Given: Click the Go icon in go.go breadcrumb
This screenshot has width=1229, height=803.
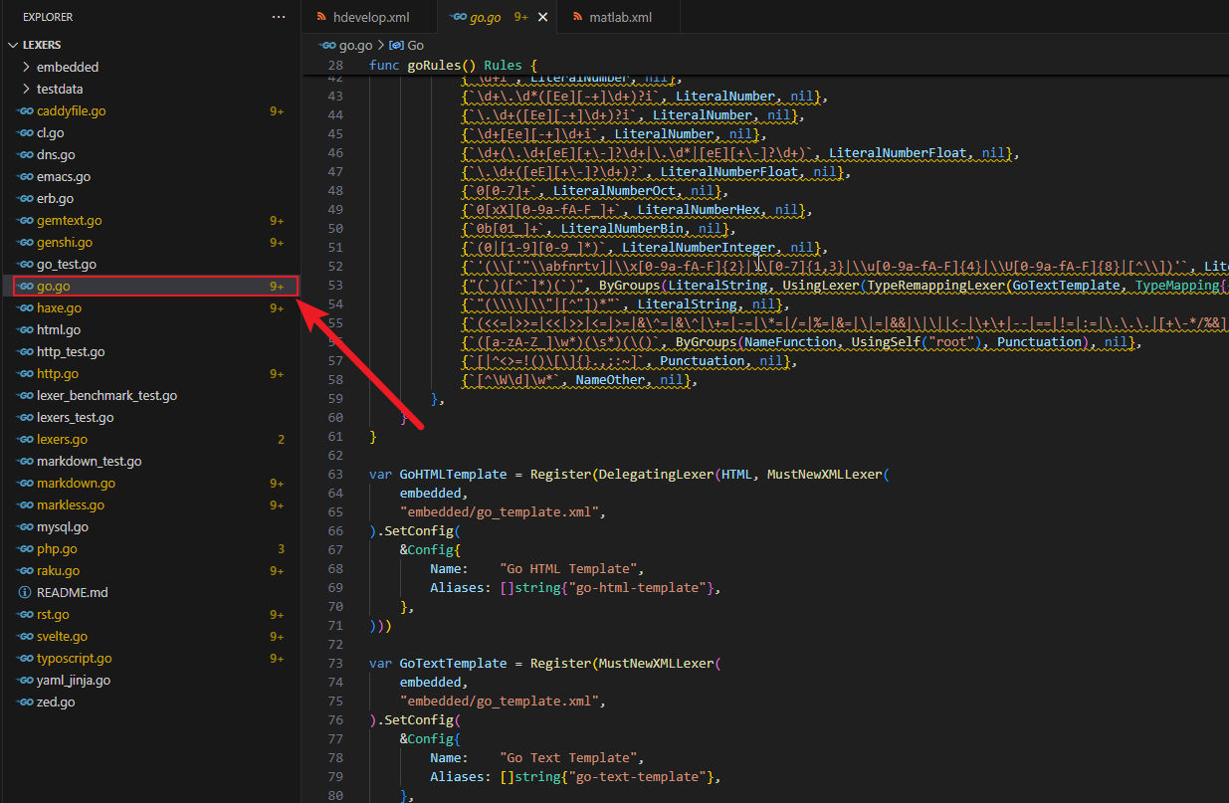Looking at the screenshot, I should [328, 45].
